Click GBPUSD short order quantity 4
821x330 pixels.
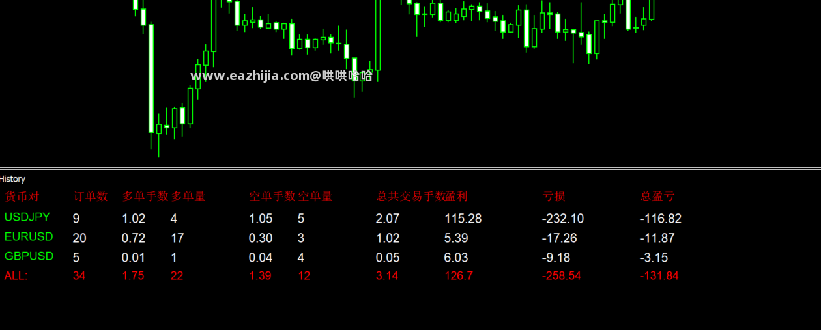pyautogui.click(x=301, y=258)
